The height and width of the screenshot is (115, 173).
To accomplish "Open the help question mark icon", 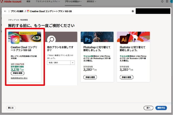I will pyautogui.click(x=133, y=11).
